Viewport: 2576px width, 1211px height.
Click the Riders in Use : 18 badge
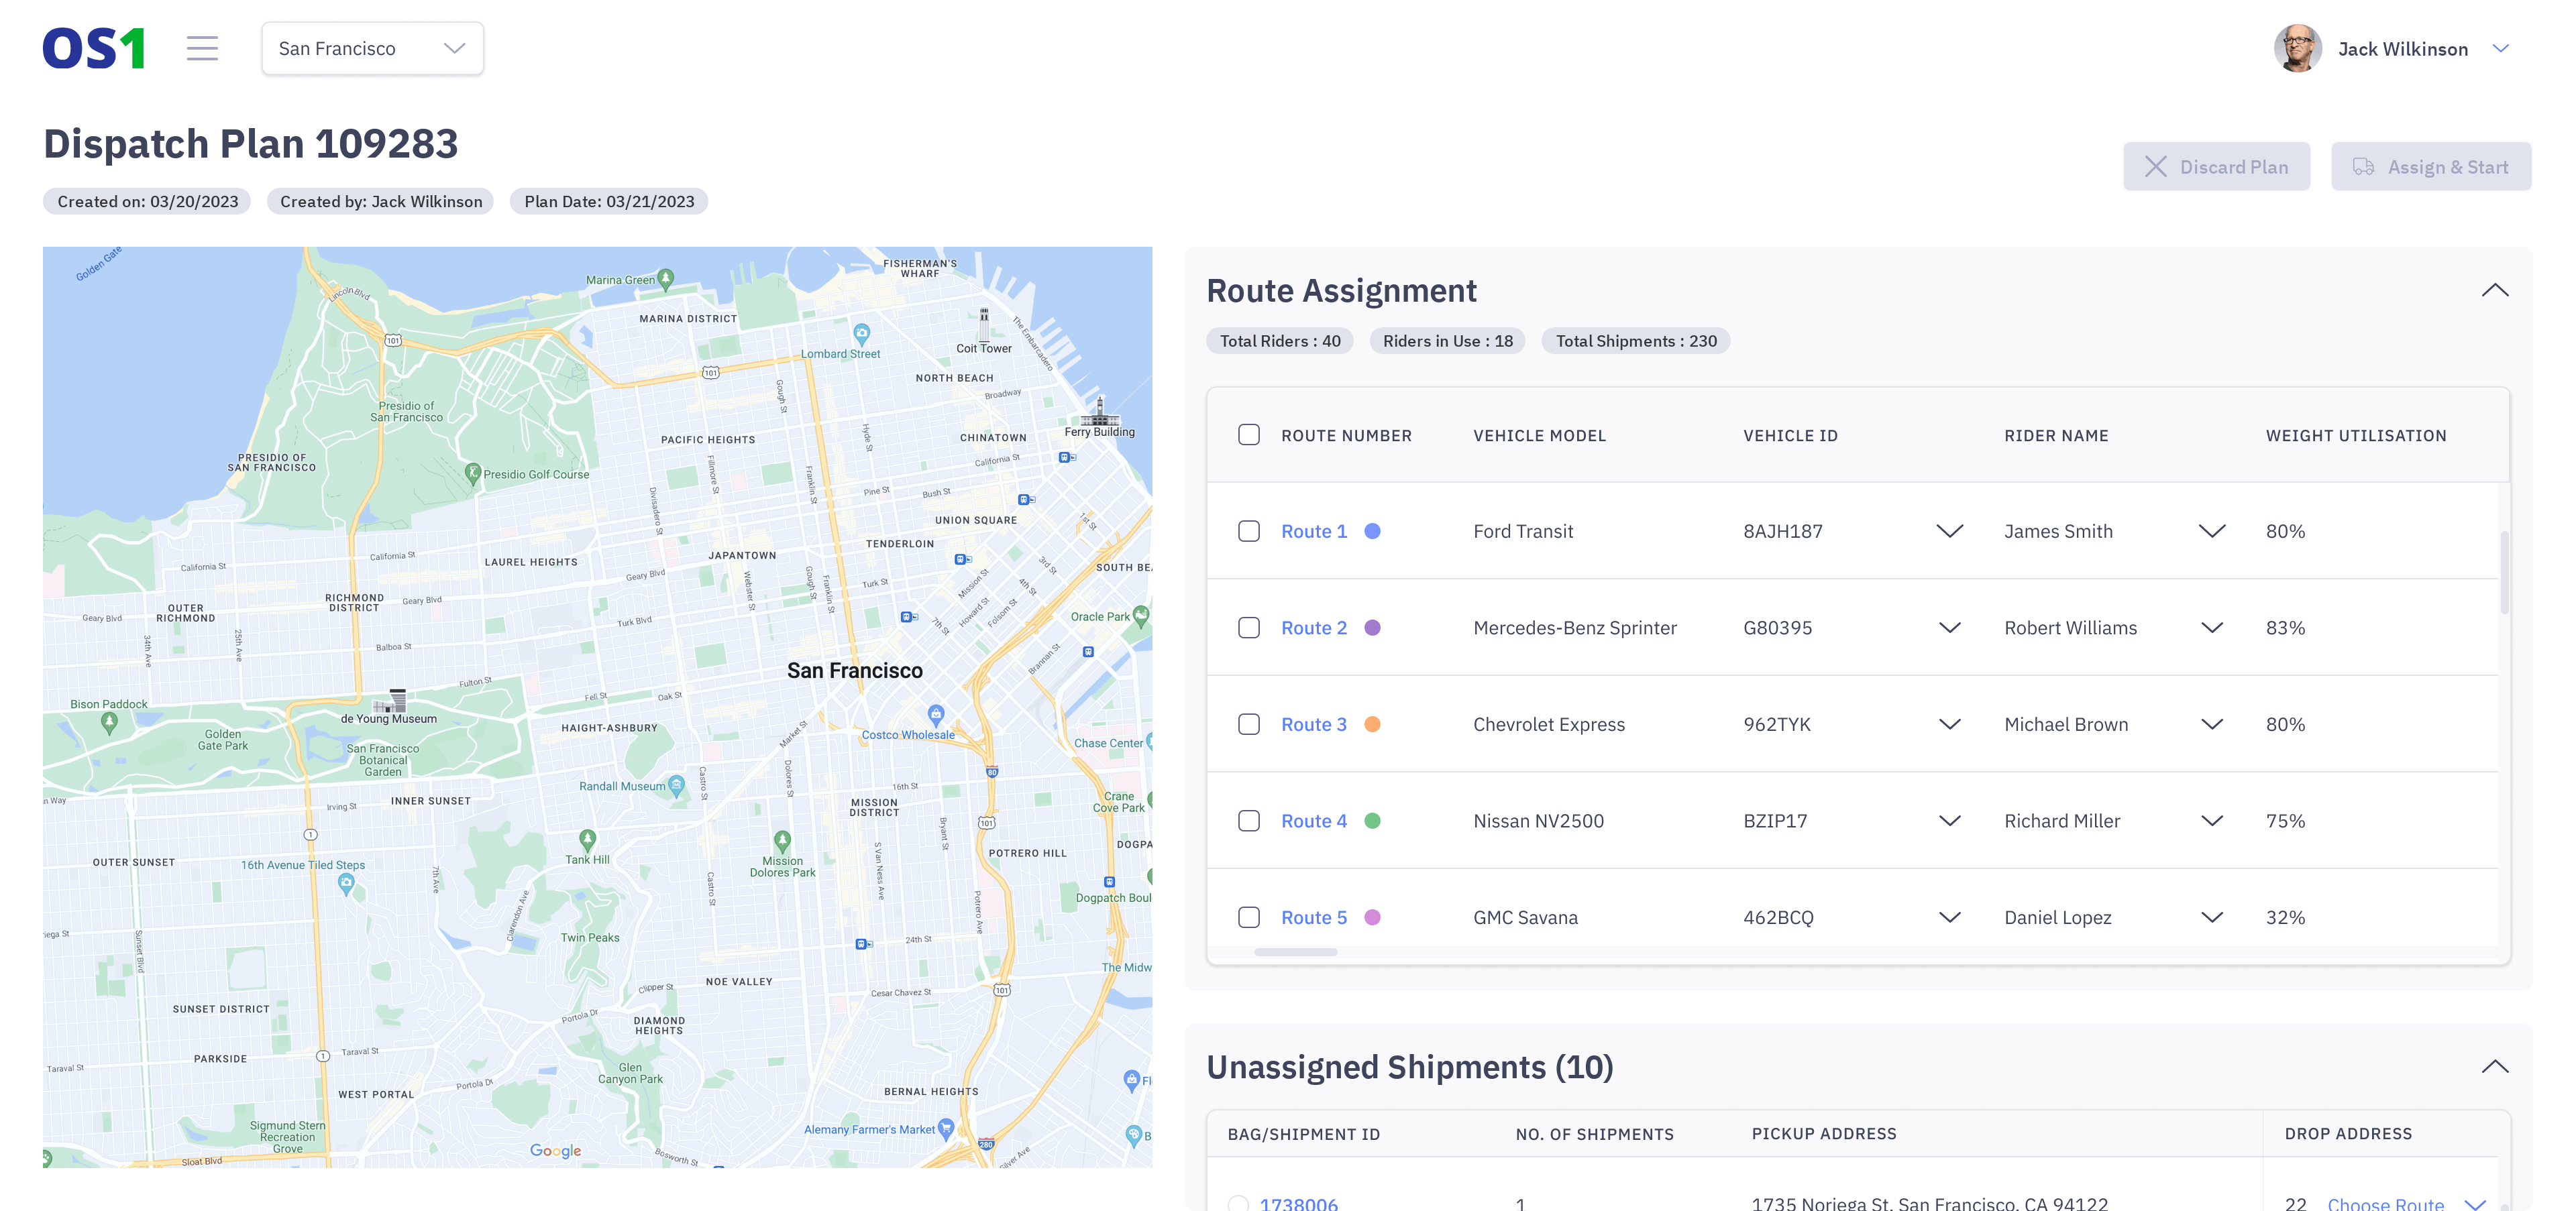click(1447, 342)
